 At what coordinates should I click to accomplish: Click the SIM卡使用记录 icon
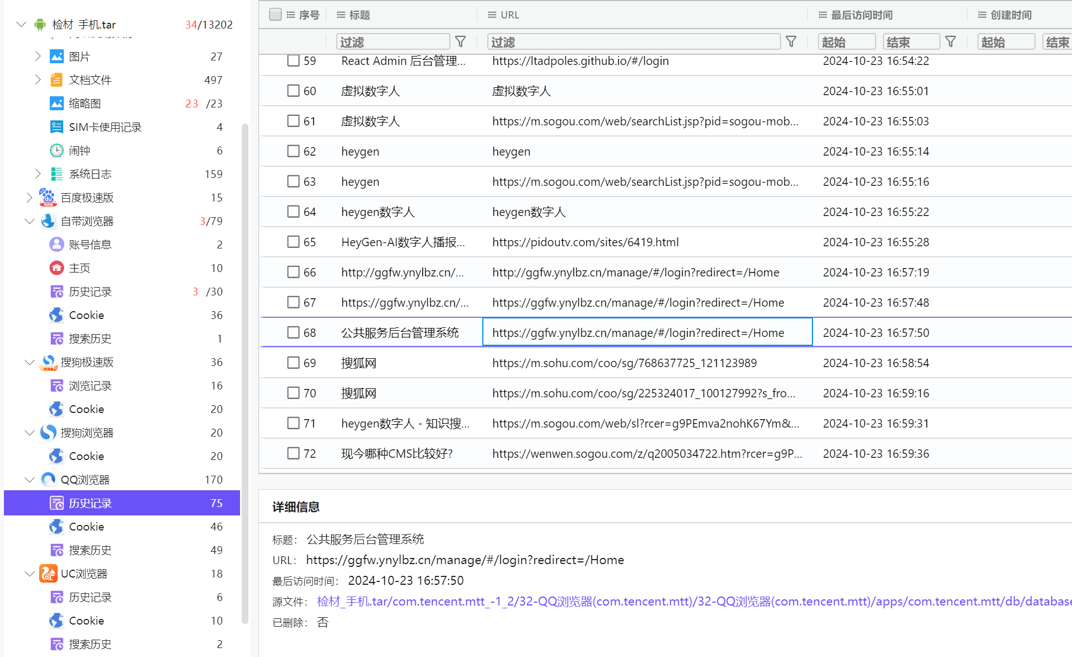[57, 127]
